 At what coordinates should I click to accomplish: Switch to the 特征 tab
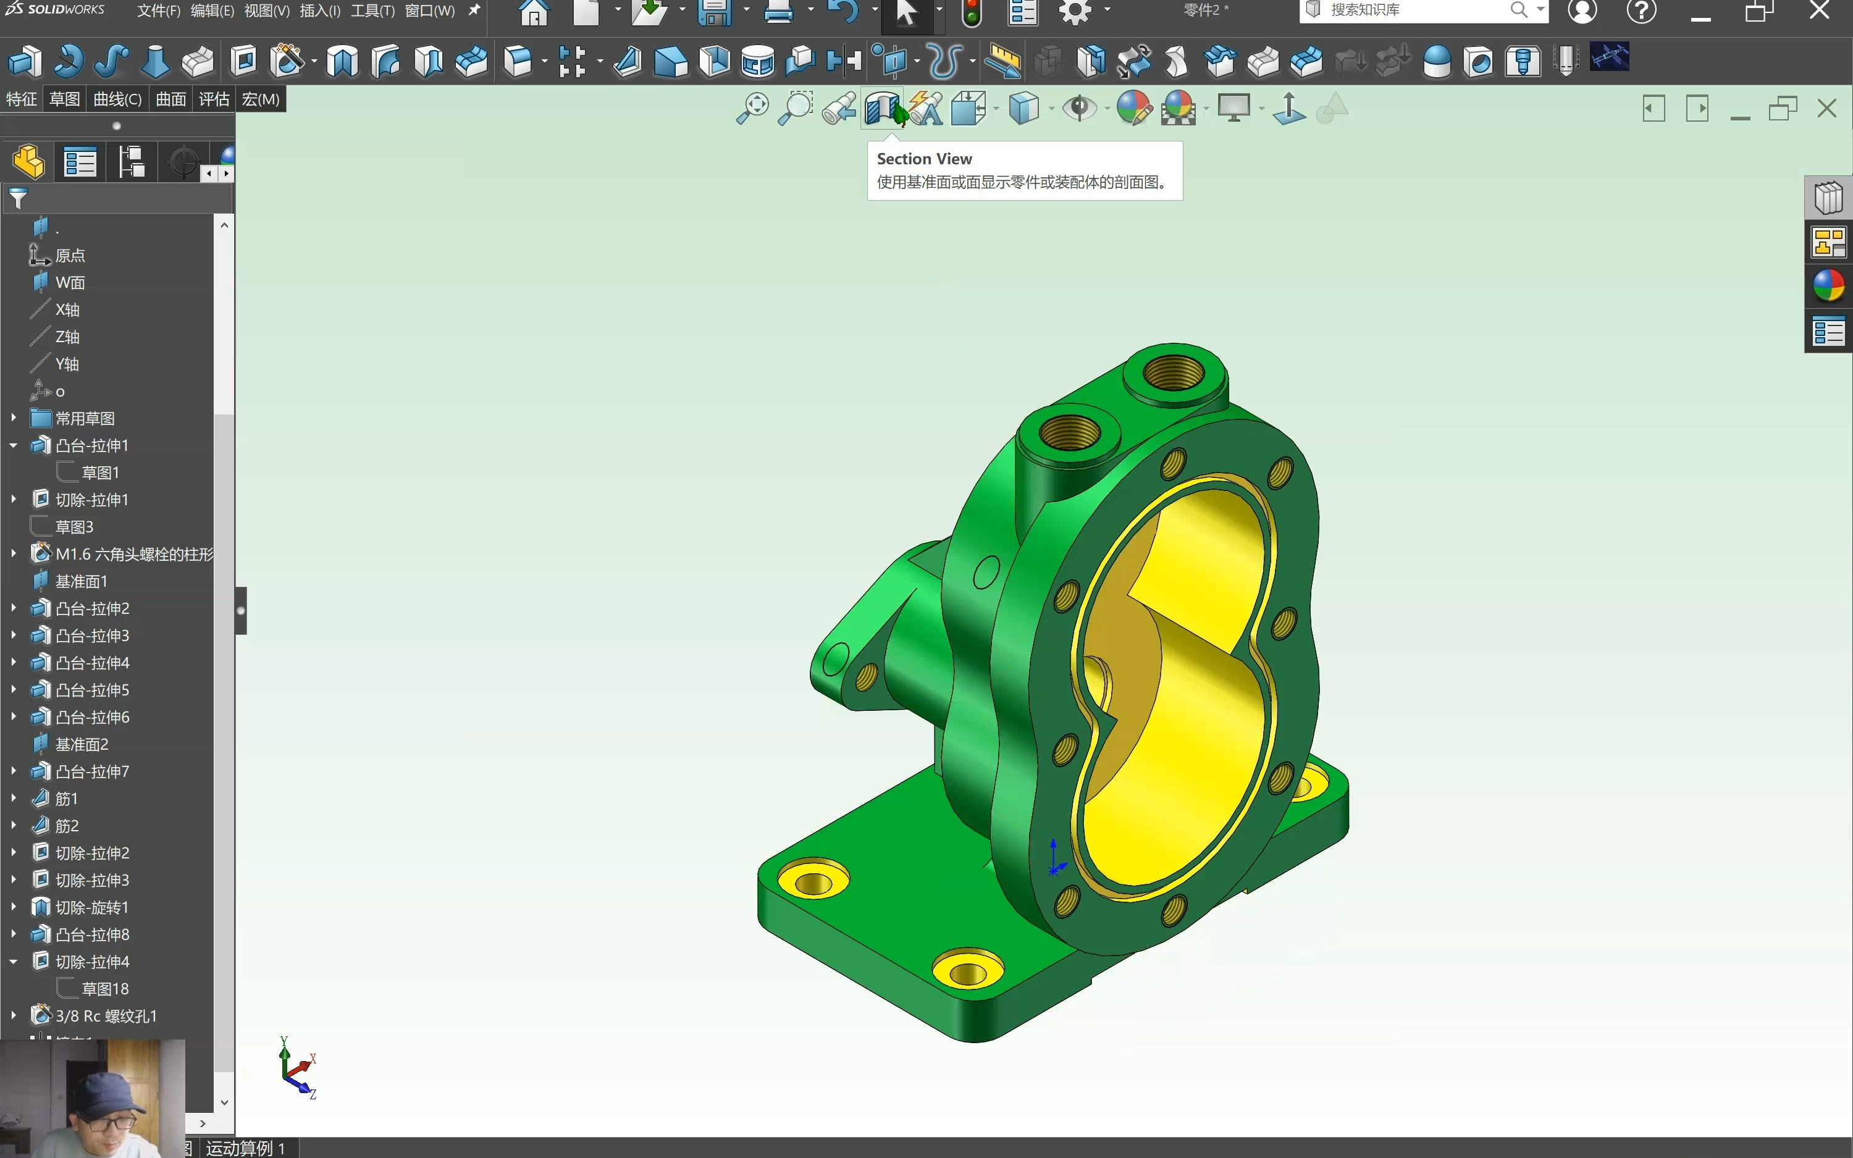click(22, 99)
